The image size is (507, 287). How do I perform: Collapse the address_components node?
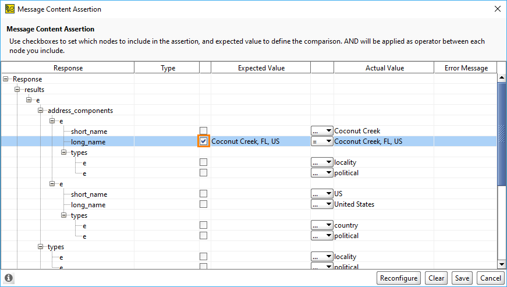pos(41,110)
